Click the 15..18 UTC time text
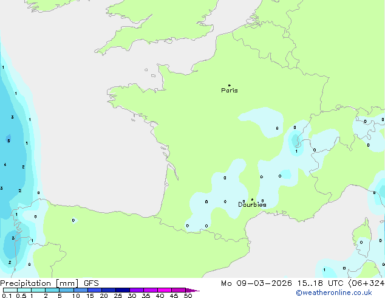Image resolution: width=385 pixels, height=298 pixels. coord(320,283)
